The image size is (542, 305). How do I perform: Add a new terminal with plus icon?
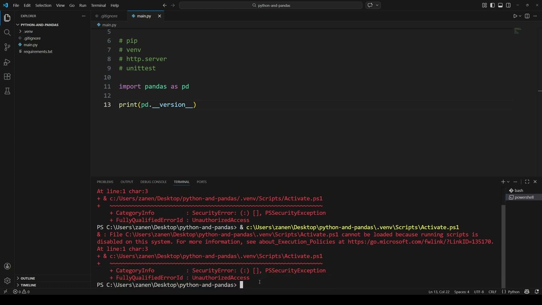(x=503, y=182)
